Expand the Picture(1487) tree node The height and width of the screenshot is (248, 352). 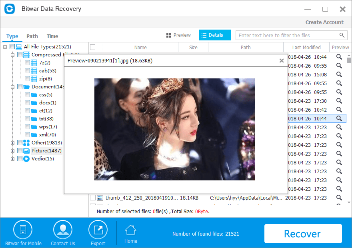tap(12, 151)
